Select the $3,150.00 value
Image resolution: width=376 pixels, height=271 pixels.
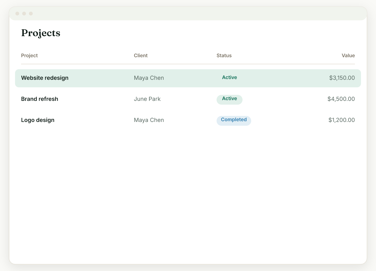[x=342, y=78]
